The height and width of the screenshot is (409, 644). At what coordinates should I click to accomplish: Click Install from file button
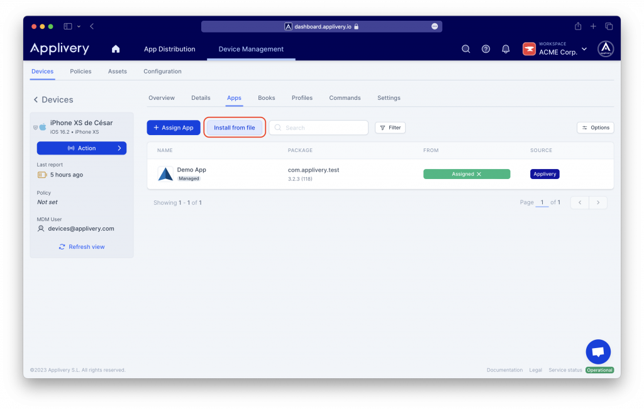tap(235, 128)
